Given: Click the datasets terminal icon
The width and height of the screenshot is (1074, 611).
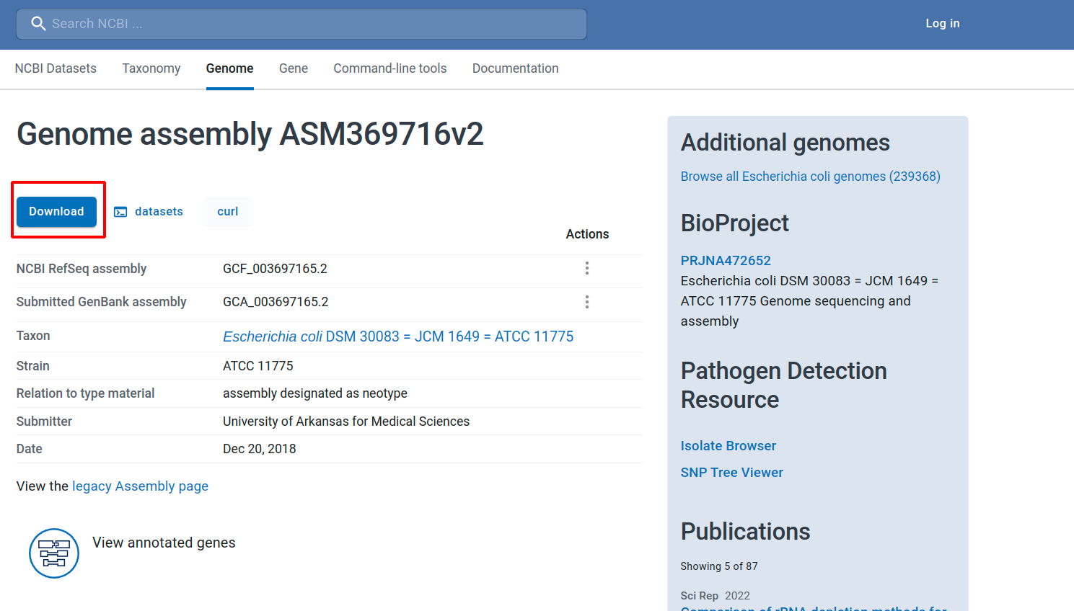Looking at the screenshot, I should click(121, 212).
